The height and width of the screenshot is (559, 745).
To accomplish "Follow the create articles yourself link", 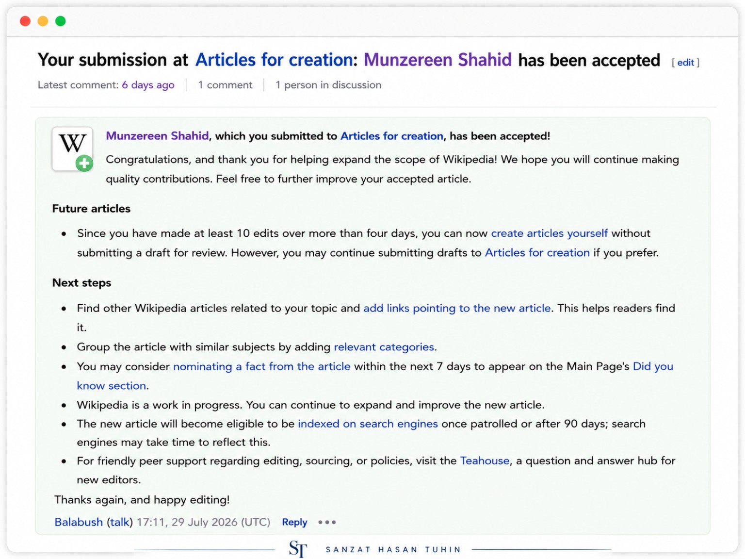I will [x=549, y=233].
